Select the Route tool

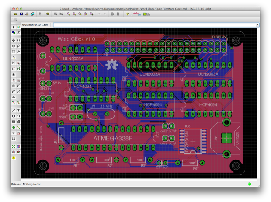click(14, 103)
